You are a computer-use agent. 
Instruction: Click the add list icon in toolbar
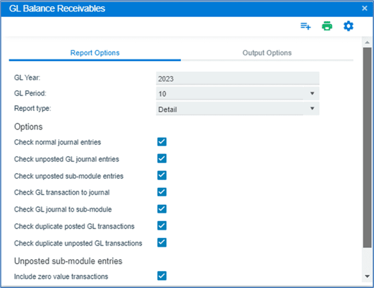[306, 26]
